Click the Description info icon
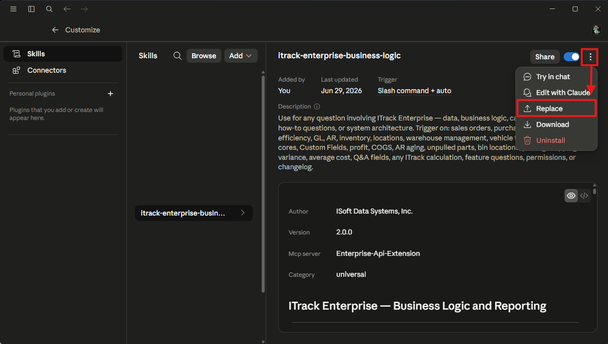Viewport: 608px width, 344px height. pos(317,107)
